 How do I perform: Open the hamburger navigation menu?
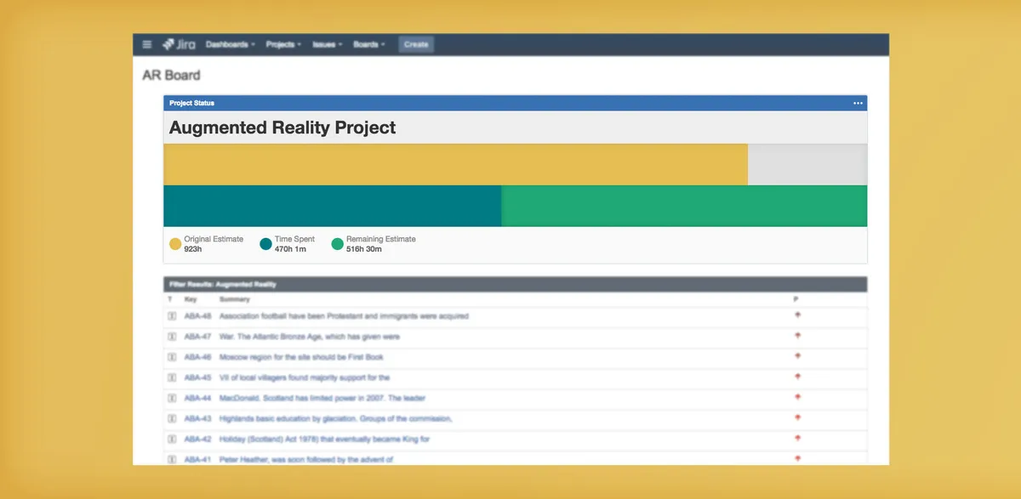point(147,44)
